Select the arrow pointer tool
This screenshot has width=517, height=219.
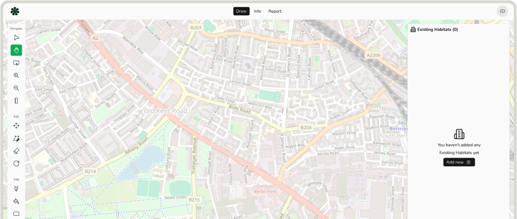tap(16, 38)
